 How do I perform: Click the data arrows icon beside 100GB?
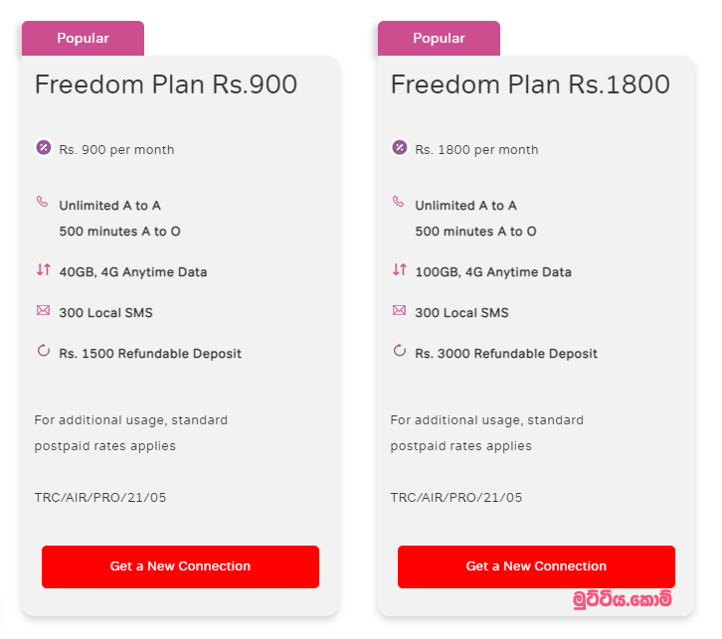[399, 269]
